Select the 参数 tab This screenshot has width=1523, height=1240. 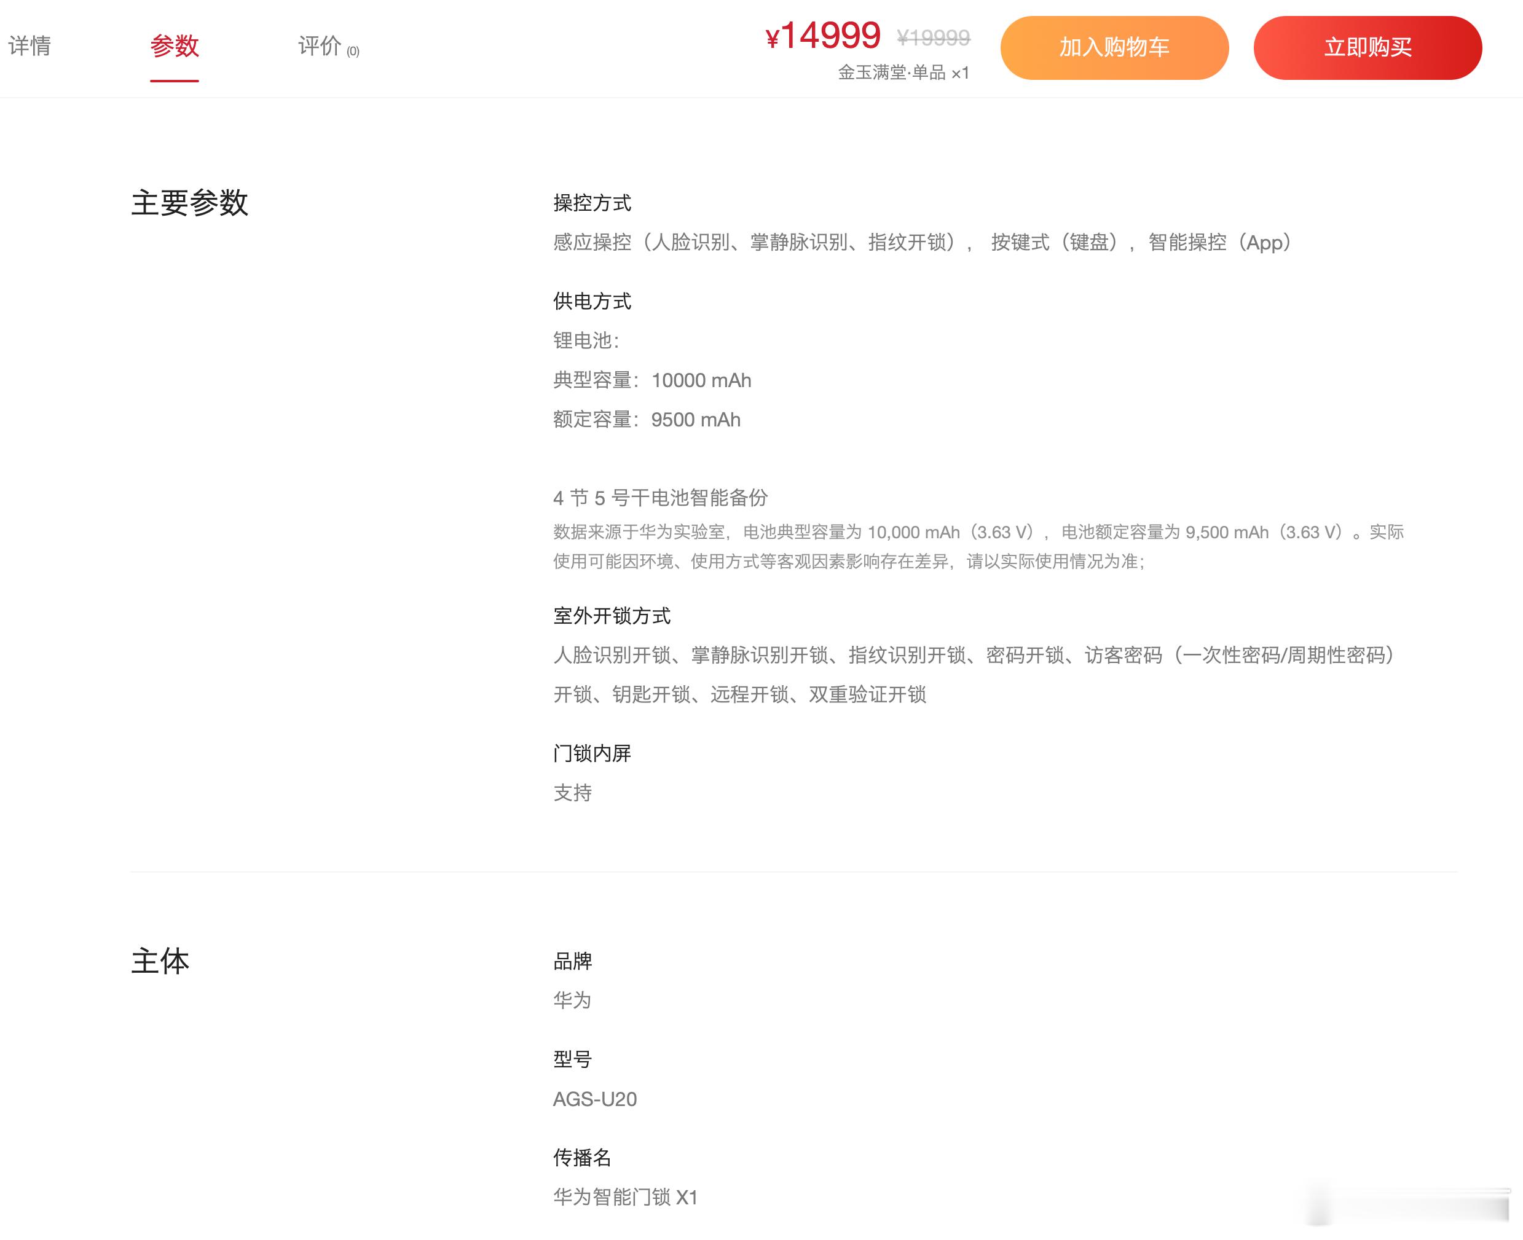pos(175,47)
